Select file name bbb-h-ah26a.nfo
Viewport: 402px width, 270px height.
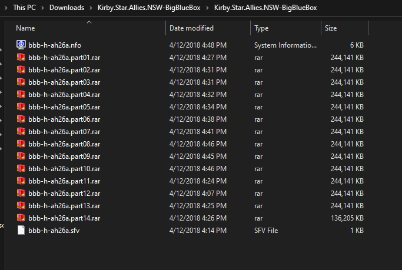pyautogui.click(x=55, y=45)
